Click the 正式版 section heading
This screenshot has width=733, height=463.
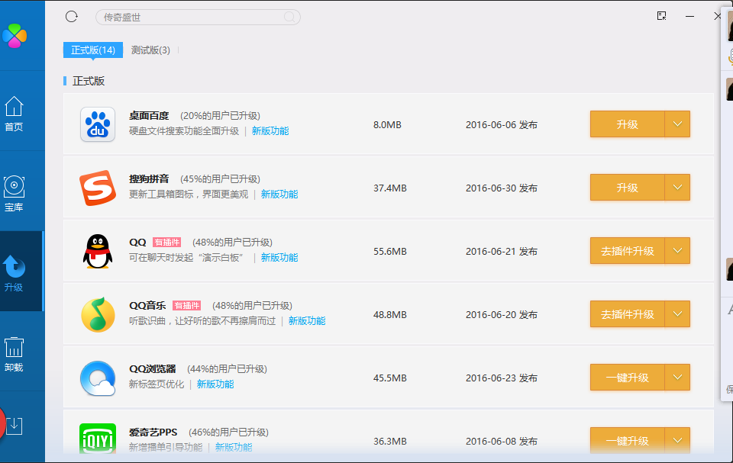tap(89, 81)
